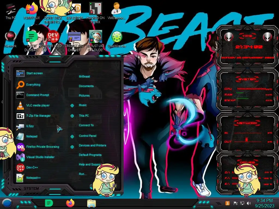This screenshot has width=279, height=209.
Task: Open Default Programs
Action: pos(90,155)
